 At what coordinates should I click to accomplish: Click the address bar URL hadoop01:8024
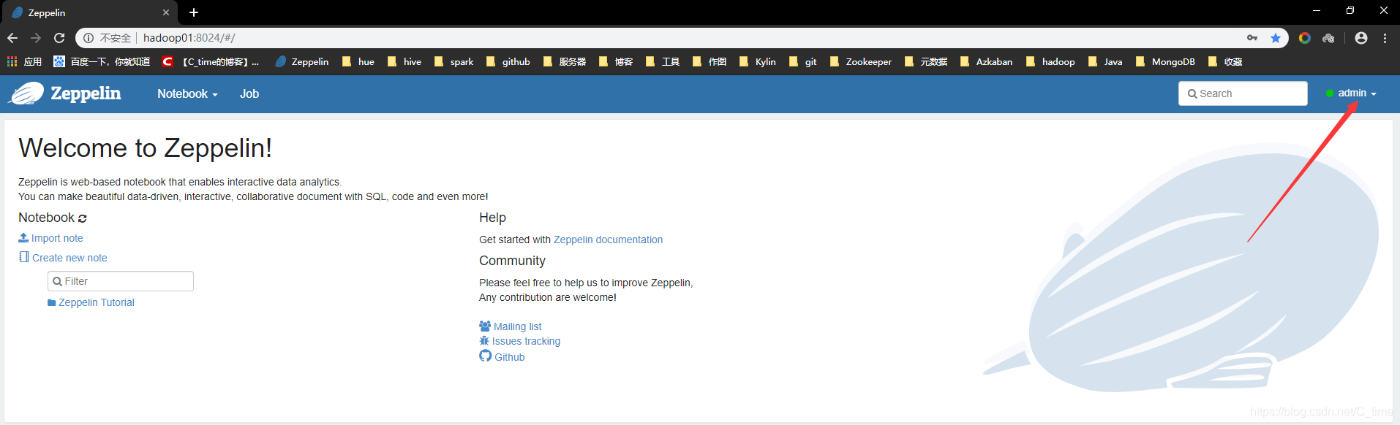point(189,38)
